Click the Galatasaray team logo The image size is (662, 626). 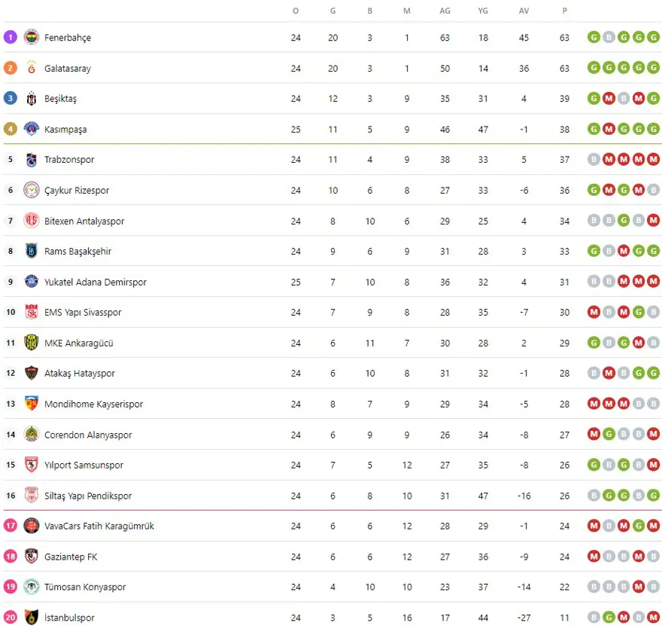(x=31, y=68)
